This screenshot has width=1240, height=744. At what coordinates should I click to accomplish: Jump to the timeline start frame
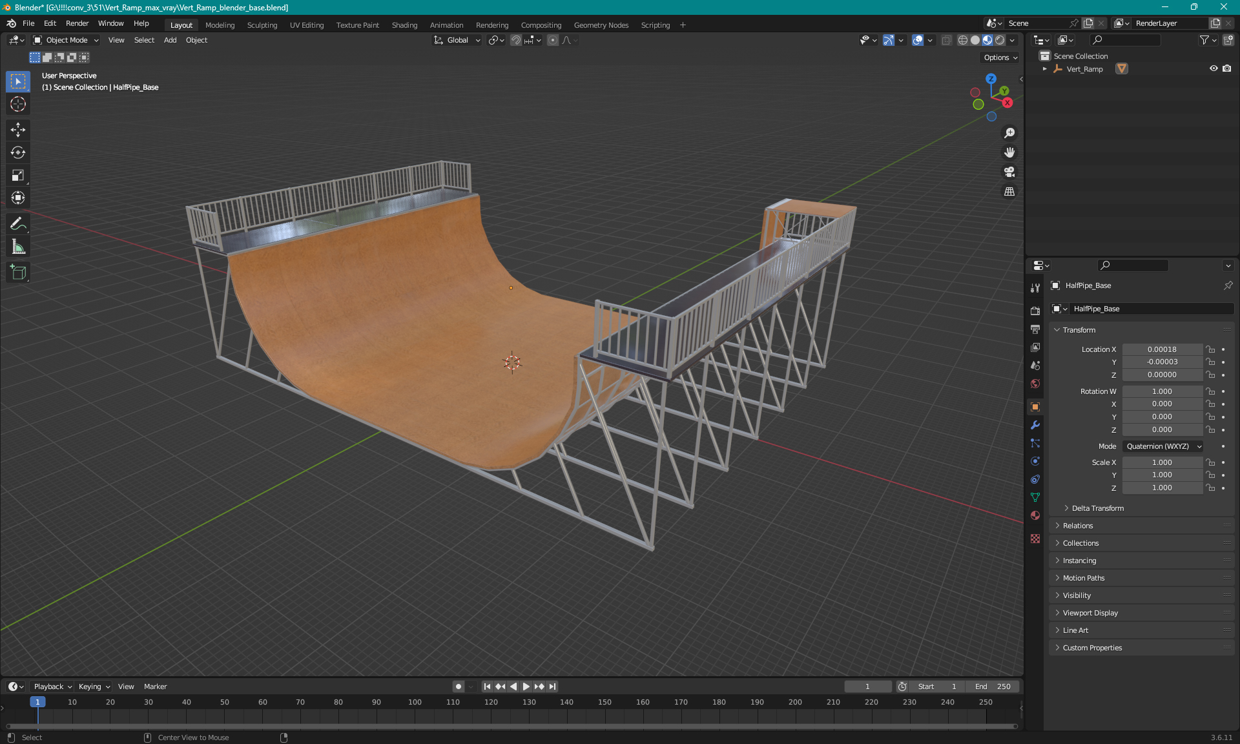[487, 687]
